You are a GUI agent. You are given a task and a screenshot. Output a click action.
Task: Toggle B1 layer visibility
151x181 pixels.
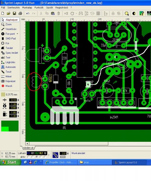tap(33, 153)
